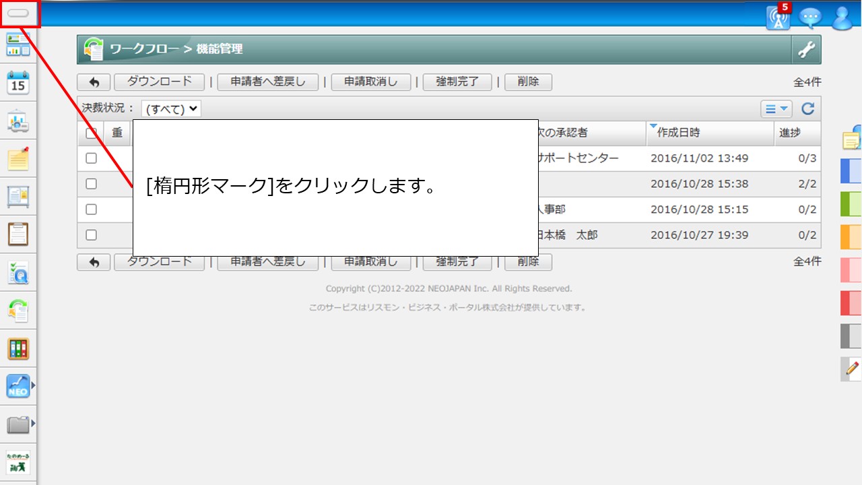Open settings via the wrench icon

[x=806, y=49]
